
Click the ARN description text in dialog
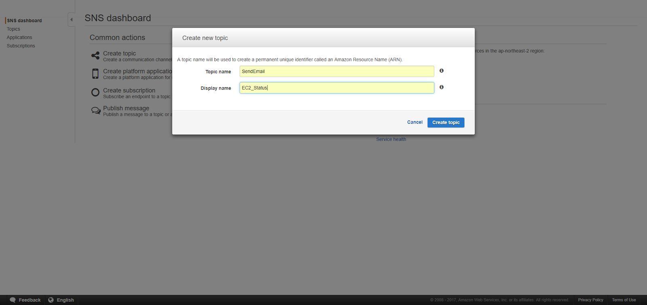click(290, 60)
